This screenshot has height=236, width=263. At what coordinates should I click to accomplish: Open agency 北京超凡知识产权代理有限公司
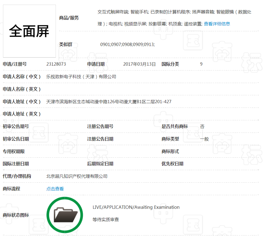click(x=77, y=176)
